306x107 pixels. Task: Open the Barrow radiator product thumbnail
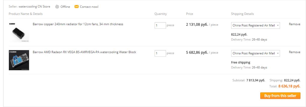[19, 32]
